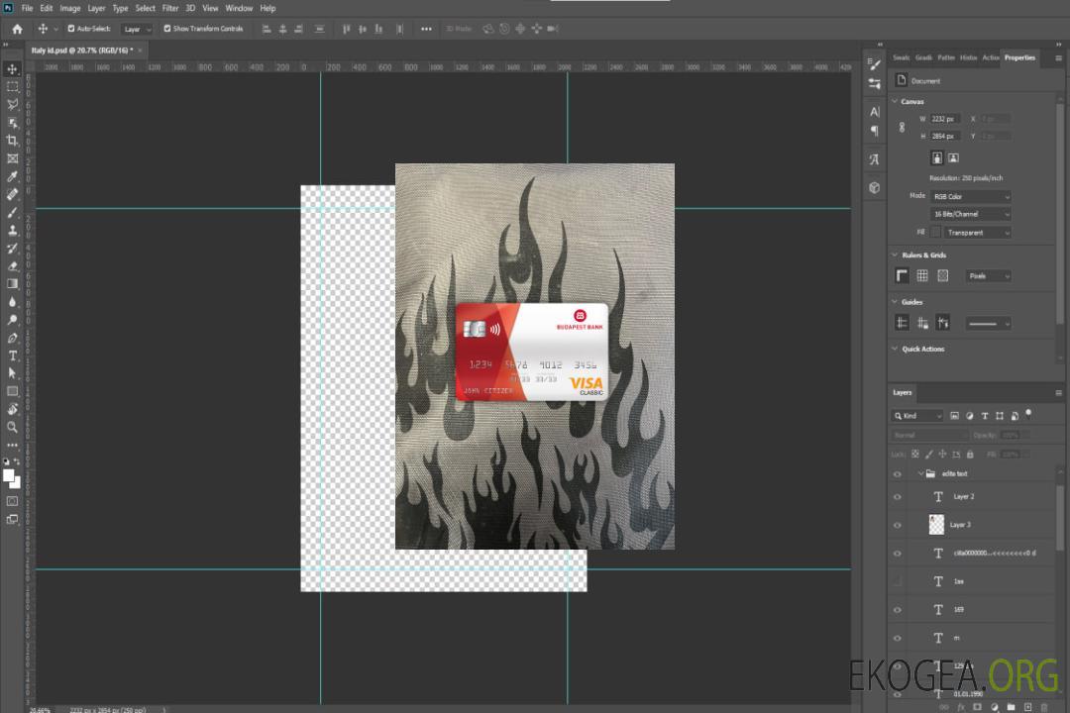Open the RGB Color mode dropdown

(x=971, y=197)
